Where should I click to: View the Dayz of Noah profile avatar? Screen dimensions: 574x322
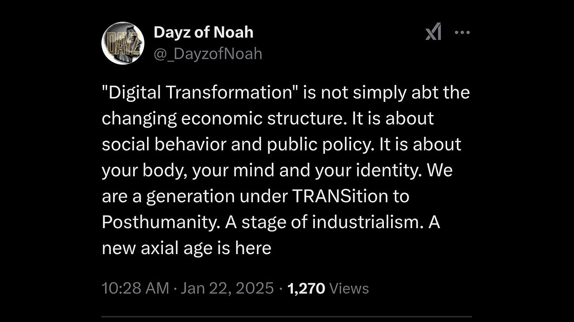click(x=122, y=43)
